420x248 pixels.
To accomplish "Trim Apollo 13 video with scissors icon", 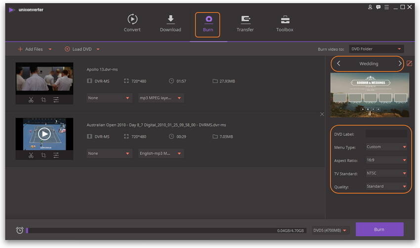I will [31, 100].
